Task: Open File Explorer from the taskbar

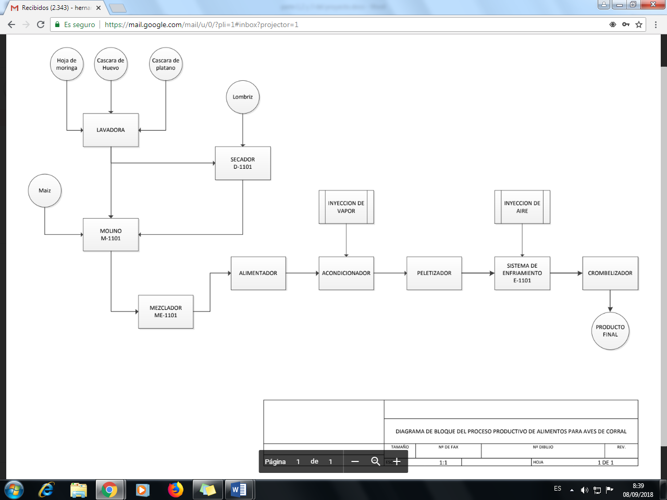Action: coord(79,490)
